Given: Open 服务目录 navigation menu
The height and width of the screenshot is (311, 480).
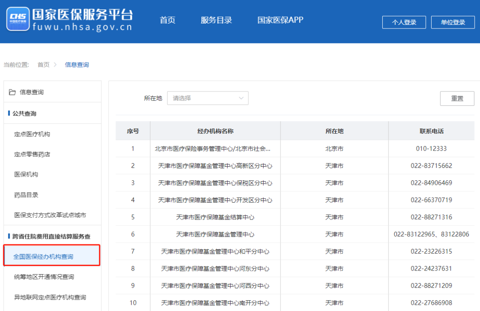Looking at the screenshot, I should tap(216, 20).
